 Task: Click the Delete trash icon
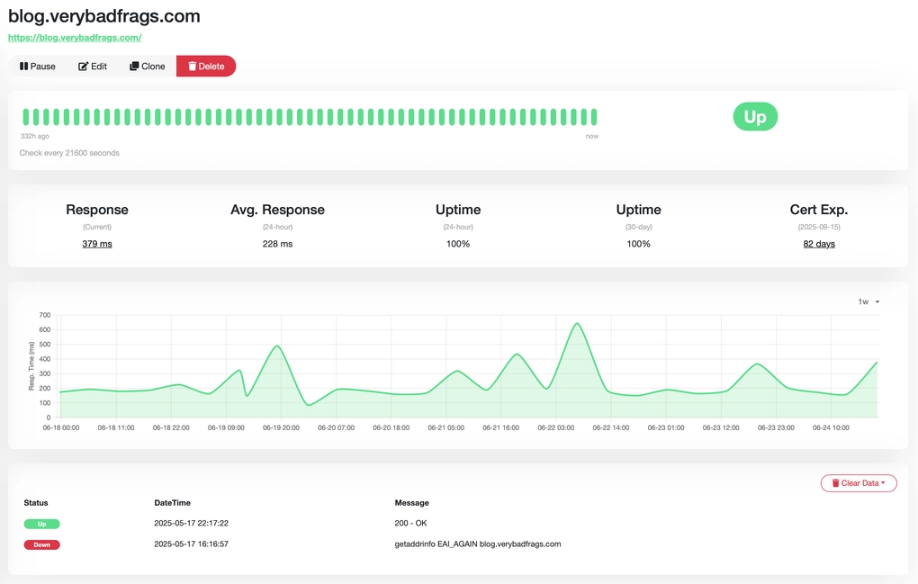click(x=192, y=66)
